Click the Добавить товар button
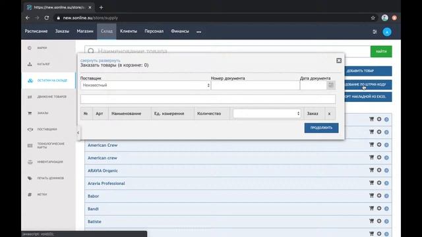422x237 pixels. 368,71
